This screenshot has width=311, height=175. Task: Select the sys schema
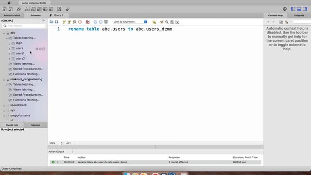pyautogui.click(x=13, y=110)
